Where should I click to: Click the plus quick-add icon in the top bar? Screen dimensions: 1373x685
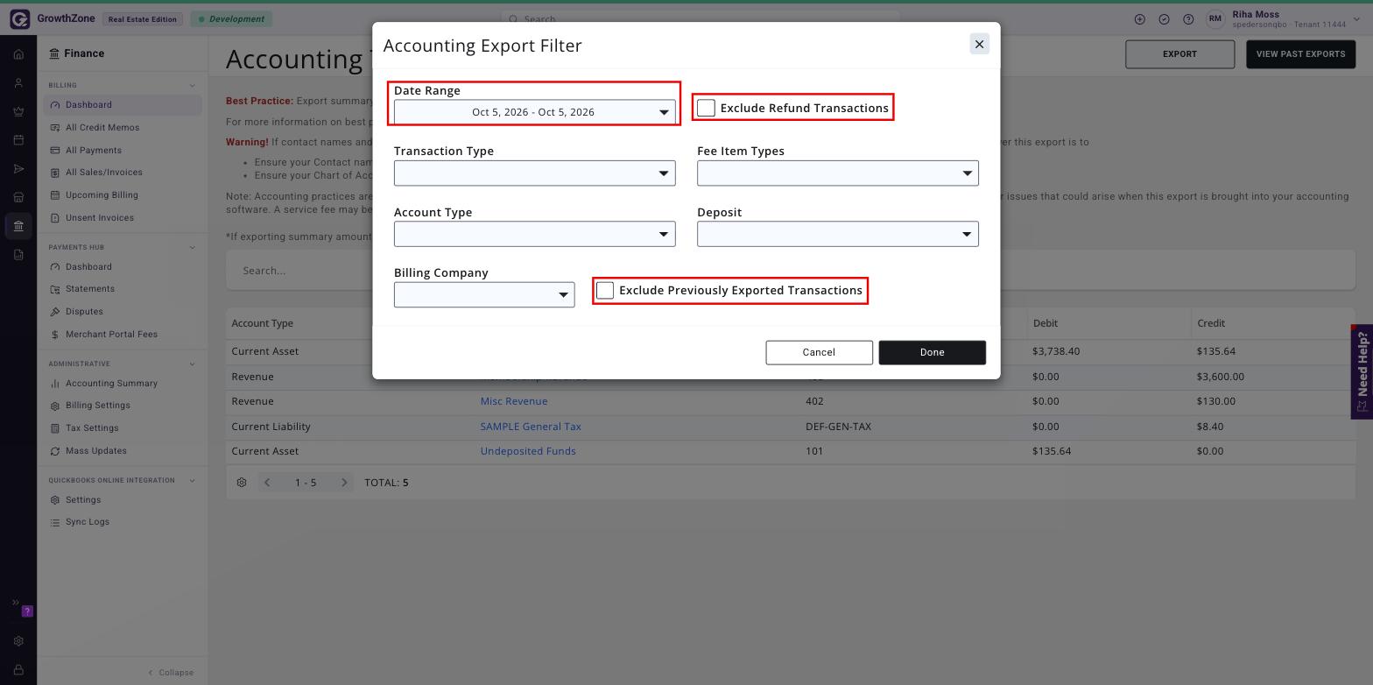(1139, 19)
